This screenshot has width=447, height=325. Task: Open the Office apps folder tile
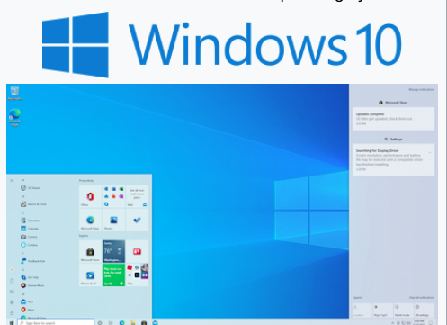pyautogui.click(x=113, y=196)
